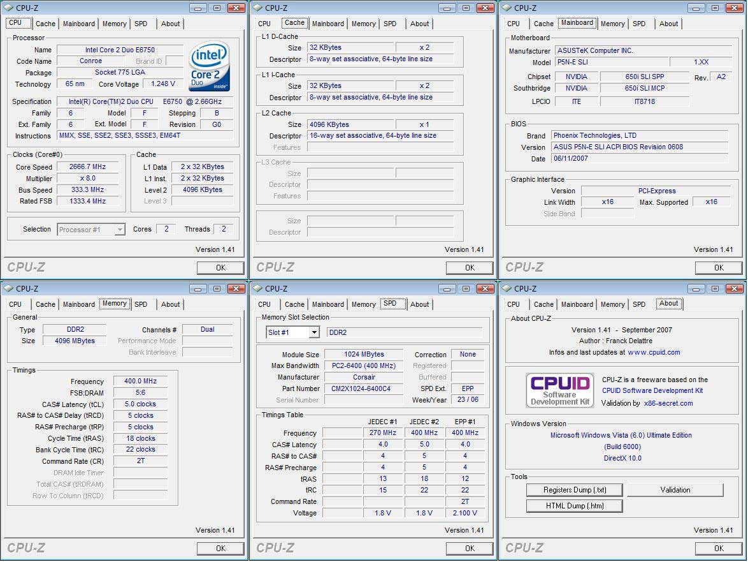The height and width of the screenshot is (562, 748).
Task: Click "Microsoft Windows Vista (6.0) Ultimate Edition" text
Action: 621,436
